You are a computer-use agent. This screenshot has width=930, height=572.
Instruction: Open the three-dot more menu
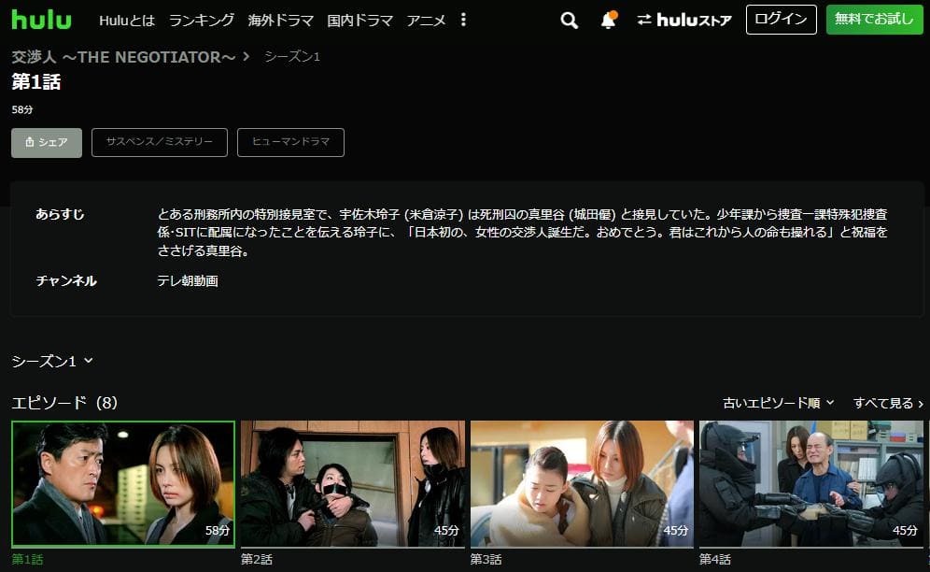(x=463, y=21)
